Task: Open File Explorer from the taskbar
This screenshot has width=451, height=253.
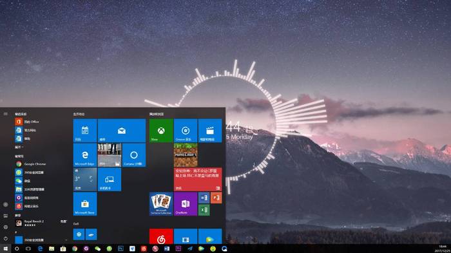Action: point(52,248)
